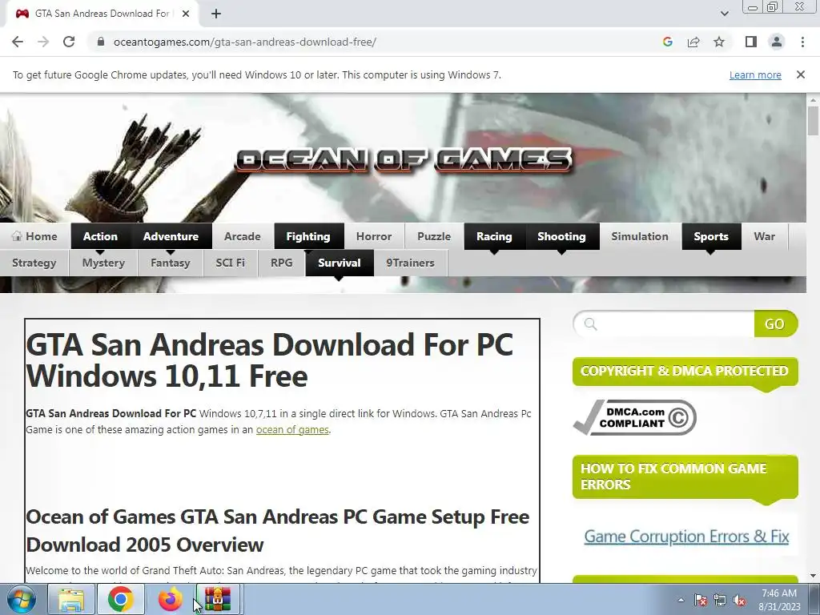Open the Learn more link
The image size is (820, 615).
click(755, 74)
